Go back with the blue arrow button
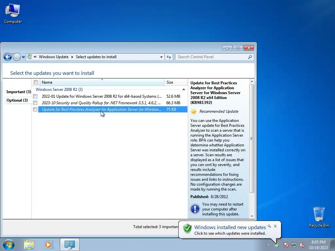Image resolution: width=335 pixels, height=251 pixels. point(8,57)
